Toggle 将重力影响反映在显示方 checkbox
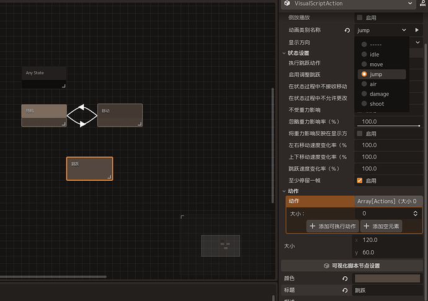 [x=360, y=134]
